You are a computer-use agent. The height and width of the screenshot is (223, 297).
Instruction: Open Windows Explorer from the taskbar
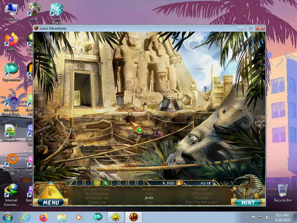click(x=62, y=217)
